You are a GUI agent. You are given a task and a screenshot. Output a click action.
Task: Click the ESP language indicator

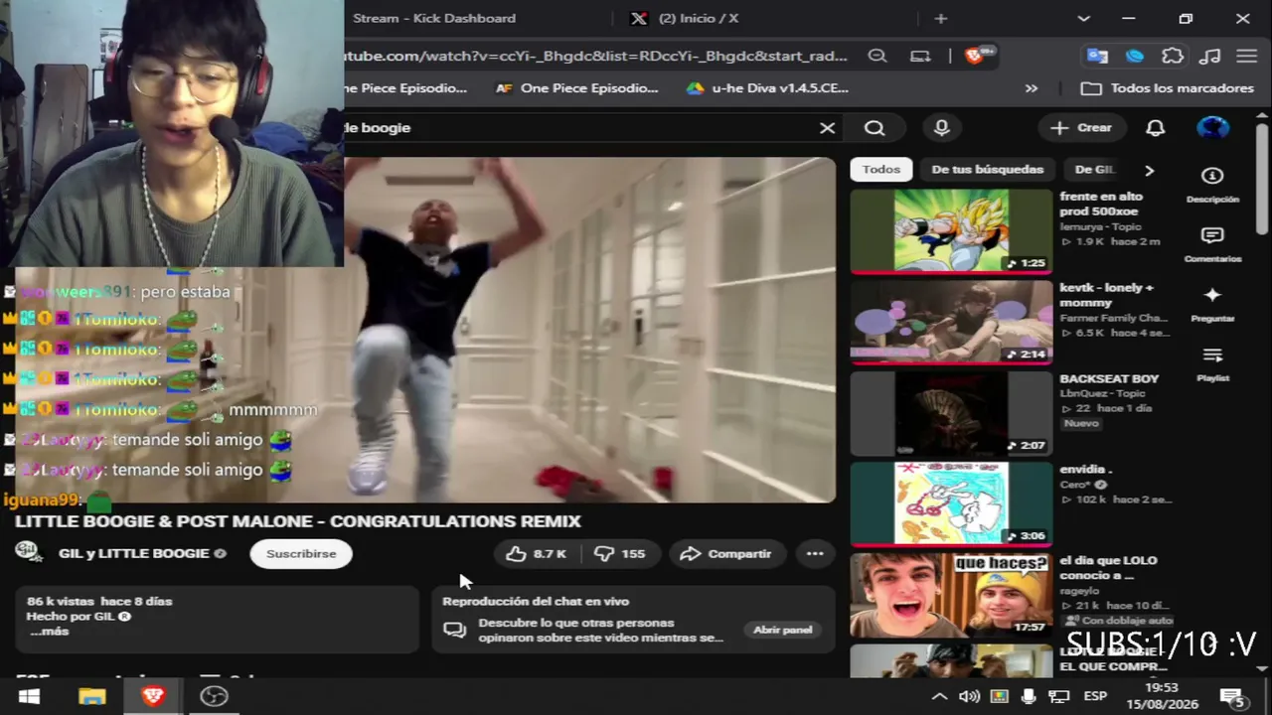[x=1095, y=696]
